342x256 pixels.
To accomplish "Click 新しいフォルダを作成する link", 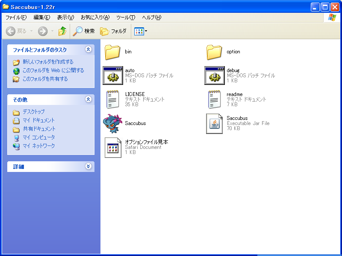I will (x=48, y=62).
